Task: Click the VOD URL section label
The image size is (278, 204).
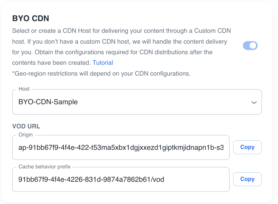Action: tap(26, 126)
